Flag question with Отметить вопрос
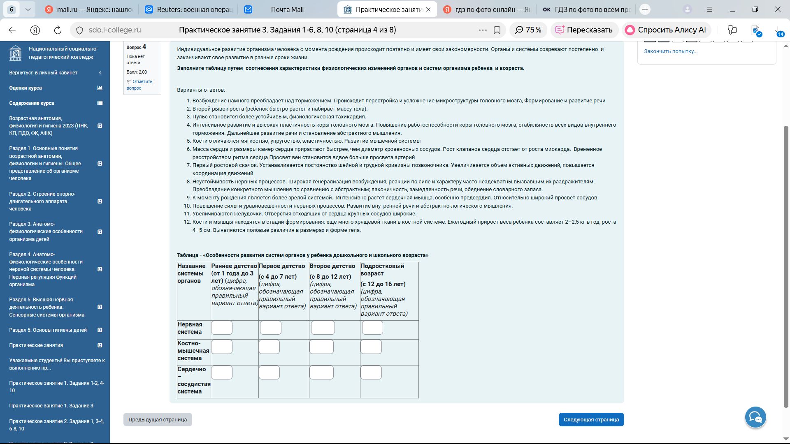 139,85
